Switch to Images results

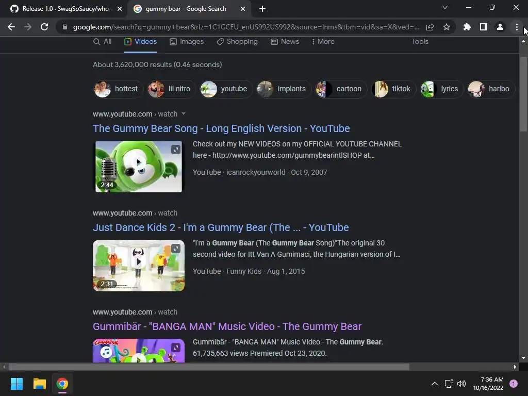[187, 41]
